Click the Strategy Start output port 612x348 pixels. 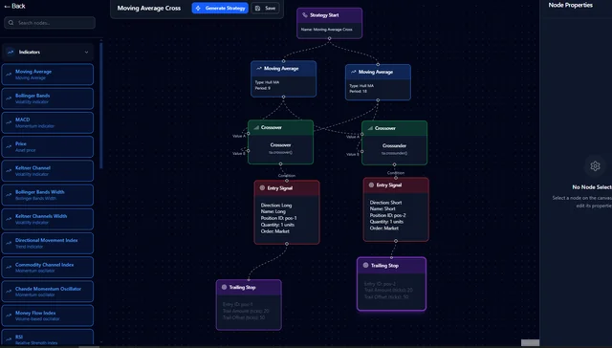click(x=329, y=38)
